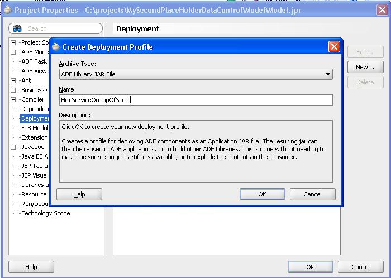The height and width of the screenshot is (278, 391).
Task: Expand the Project Source tree node
Action: point(13,42)
